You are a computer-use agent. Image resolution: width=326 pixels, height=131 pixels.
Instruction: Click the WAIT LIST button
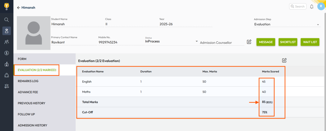(x=310, y=42)
